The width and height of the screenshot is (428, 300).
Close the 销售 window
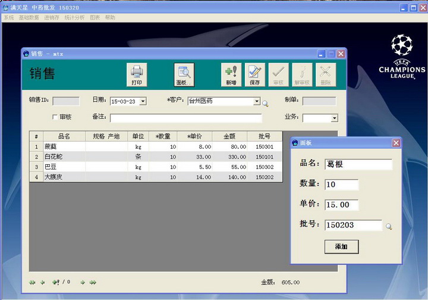[x=341, y=54]
